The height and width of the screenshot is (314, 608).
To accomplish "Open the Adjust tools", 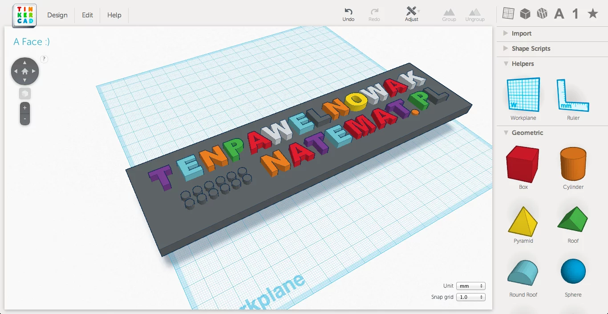I will coord(412,14).
